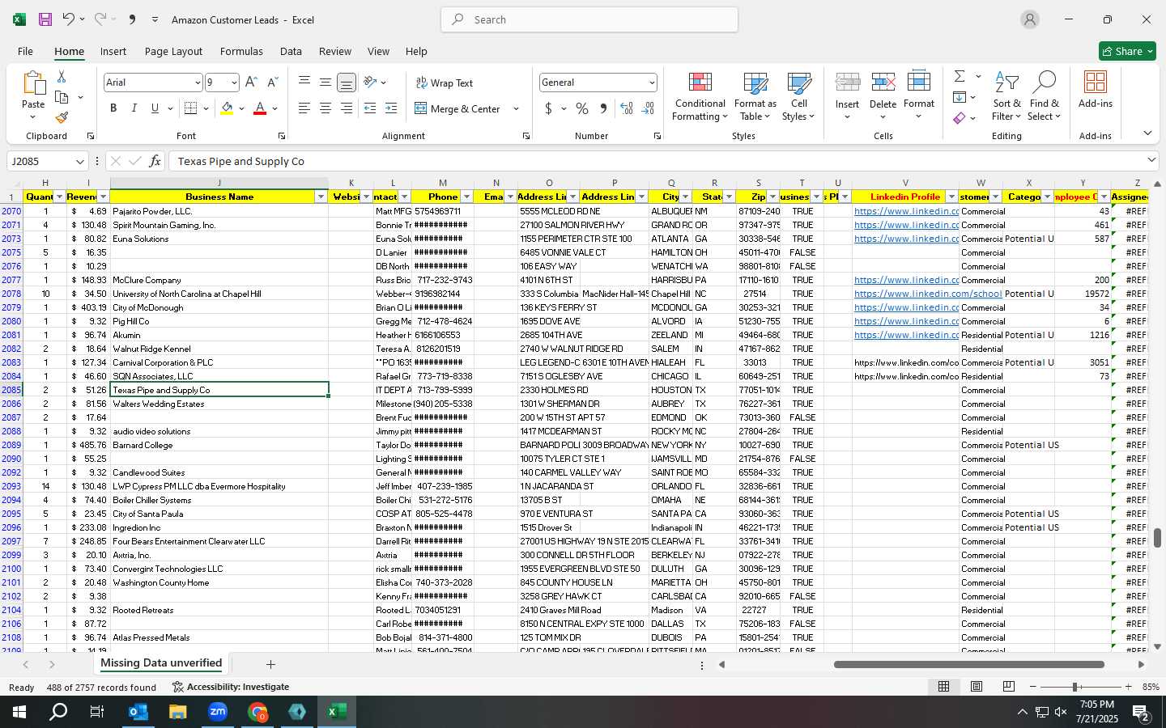The height and width of the screenshot is (728, 1166).
Task: Click the AutoSum sigma icon
Action: [x=960, y=76]
